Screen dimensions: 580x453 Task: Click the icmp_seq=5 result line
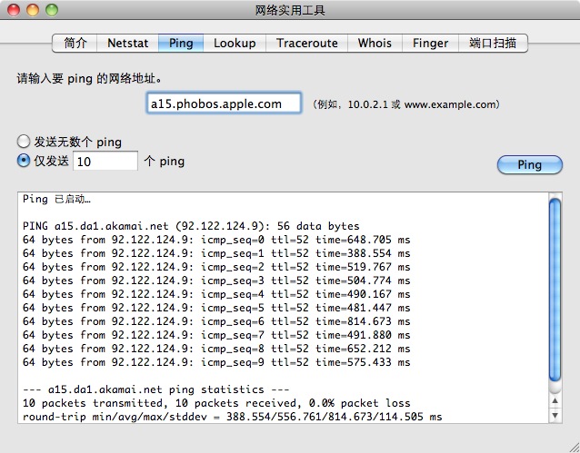[216, 308]
